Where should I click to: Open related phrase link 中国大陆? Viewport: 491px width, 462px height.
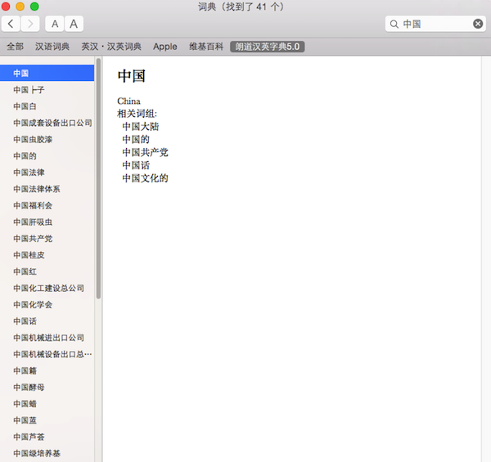141,127
